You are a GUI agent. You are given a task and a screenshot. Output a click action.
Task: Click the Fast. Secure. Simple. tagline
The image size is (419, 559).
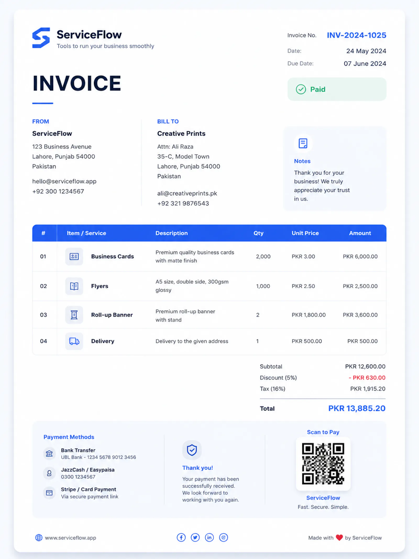pyautogui.click(x=323, y=507)
